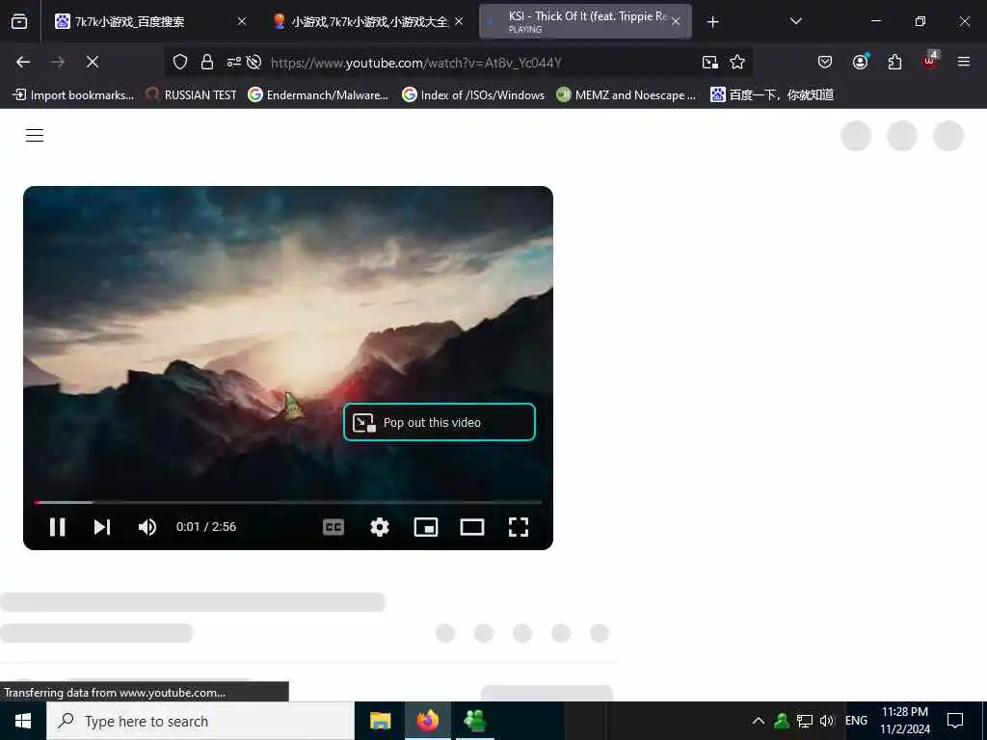Open YouTube hamburger guide menu
Screen dimensions: 987x740
click(35, 135)
